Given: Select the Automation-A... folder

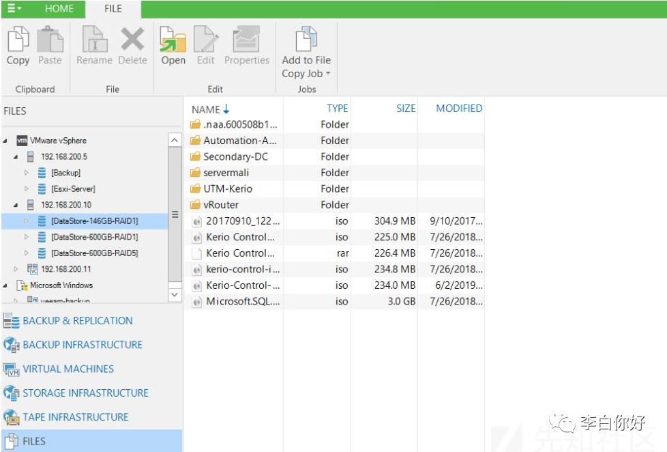Looking at the screenshot, I should (x=239, y=141).
